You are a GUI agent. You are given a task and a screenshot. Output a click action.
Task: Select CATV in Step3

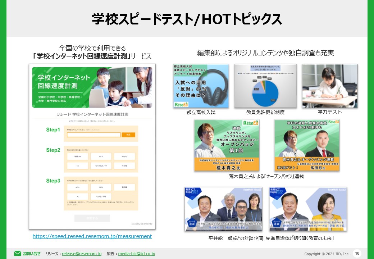coord(101,187)
